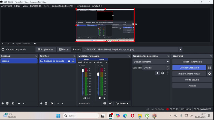Screen dimensions: 214x120
Task: Open Propiedades of the selected source
Action: coord(46,49)
